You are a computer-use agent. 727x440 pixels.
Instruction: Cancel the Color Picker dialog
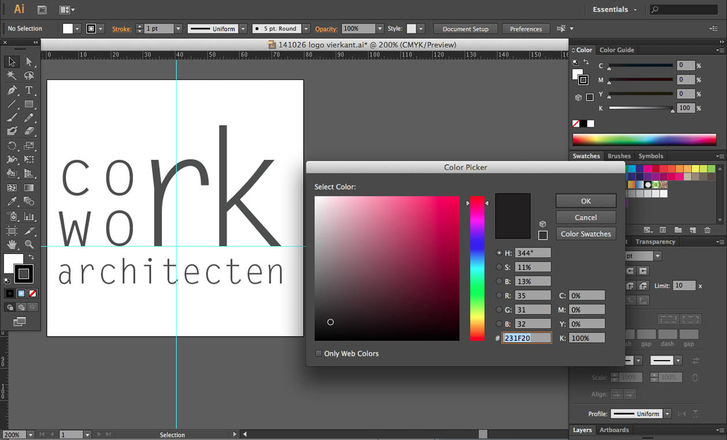click(x=586, y=217)
